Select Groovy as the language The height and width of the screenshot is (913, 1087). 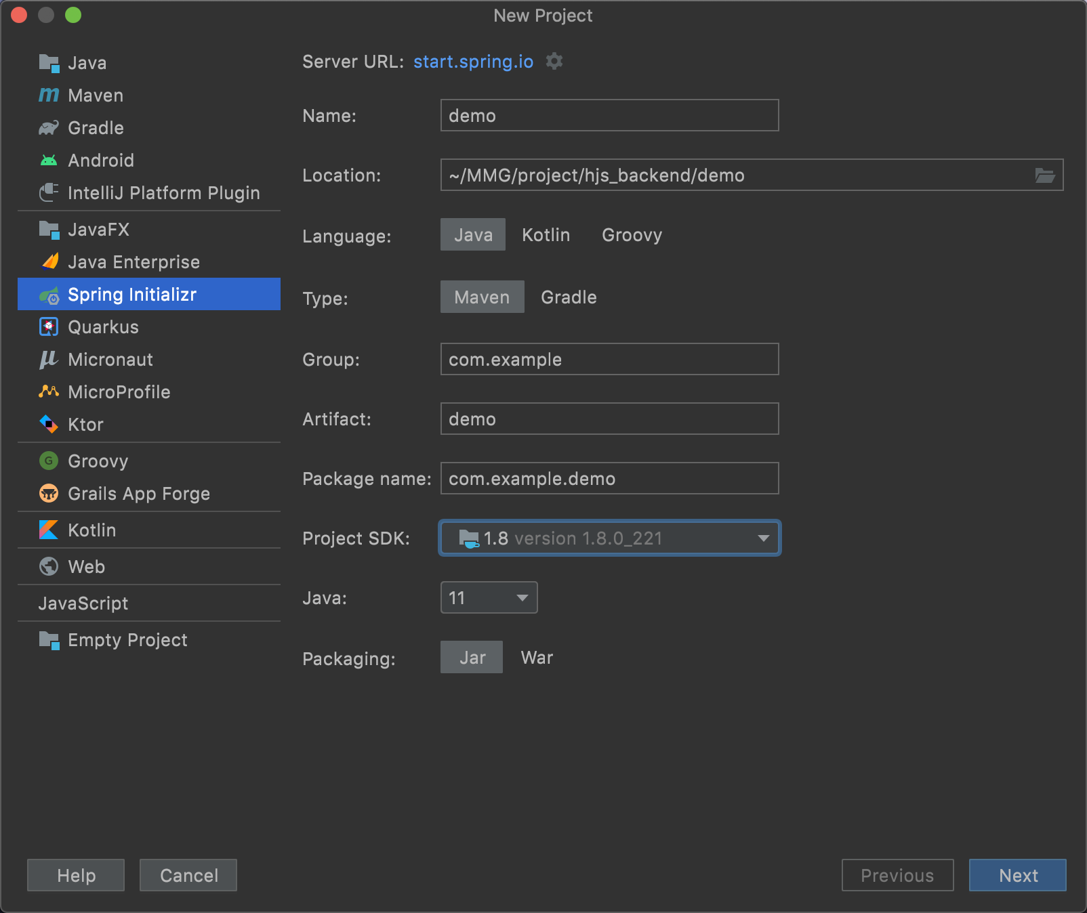(x=632, y=234)
